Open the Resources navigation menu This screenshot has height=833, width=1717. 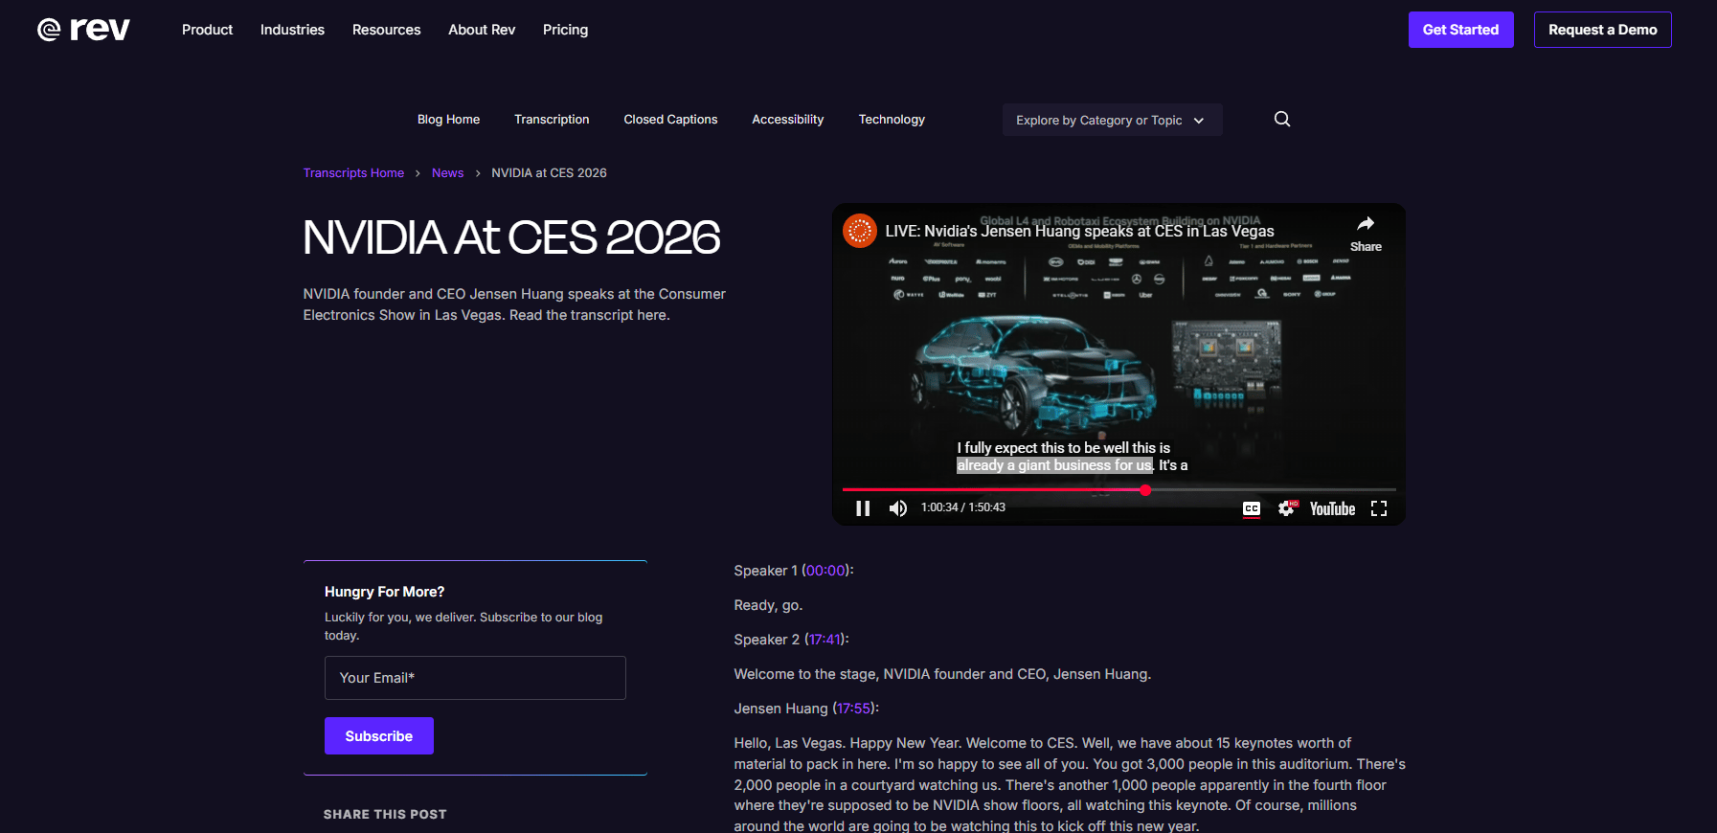386,30
